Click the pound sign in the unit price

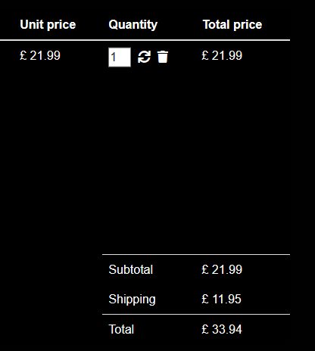tap(23, 55)
